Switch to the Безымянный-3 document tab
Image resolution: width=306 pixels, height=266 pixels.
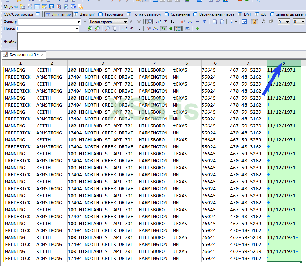point(24,55)
